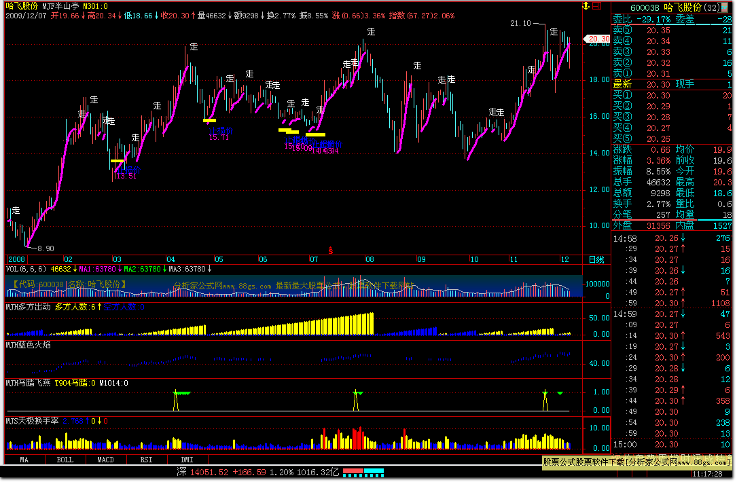
Task: Switch to the RSI indicator tab
Action: [x=145, y=460]
